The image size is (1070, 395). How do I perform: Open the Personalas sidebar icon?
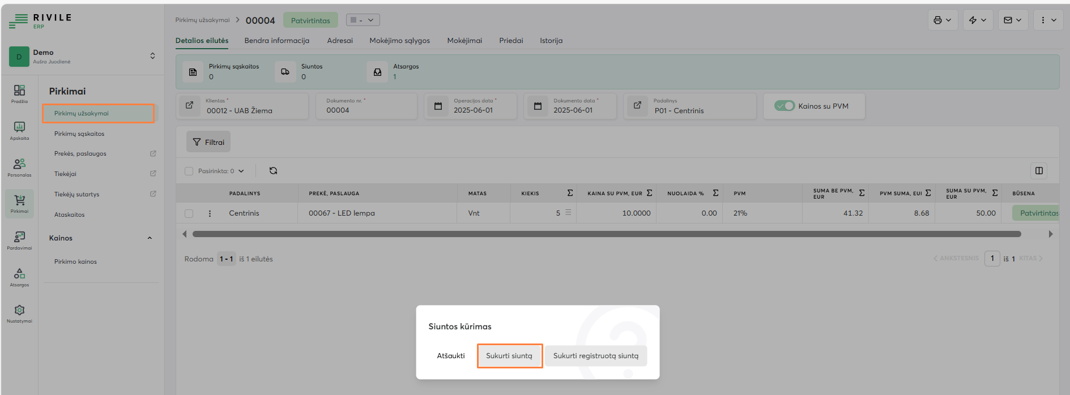(19, 167)
